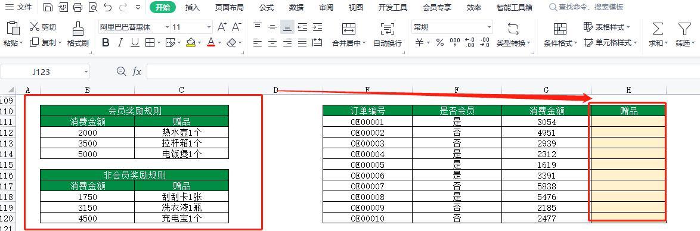700x231 pixels.
Task: Open the 文件 file menu
Action: point(18,7)
